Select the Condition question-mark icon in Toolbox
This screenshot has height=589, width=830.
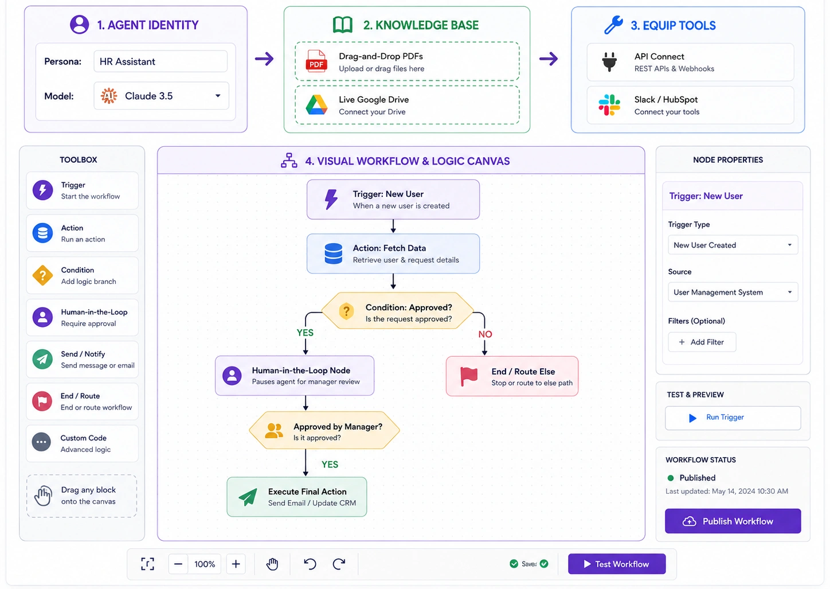point(42,275)
